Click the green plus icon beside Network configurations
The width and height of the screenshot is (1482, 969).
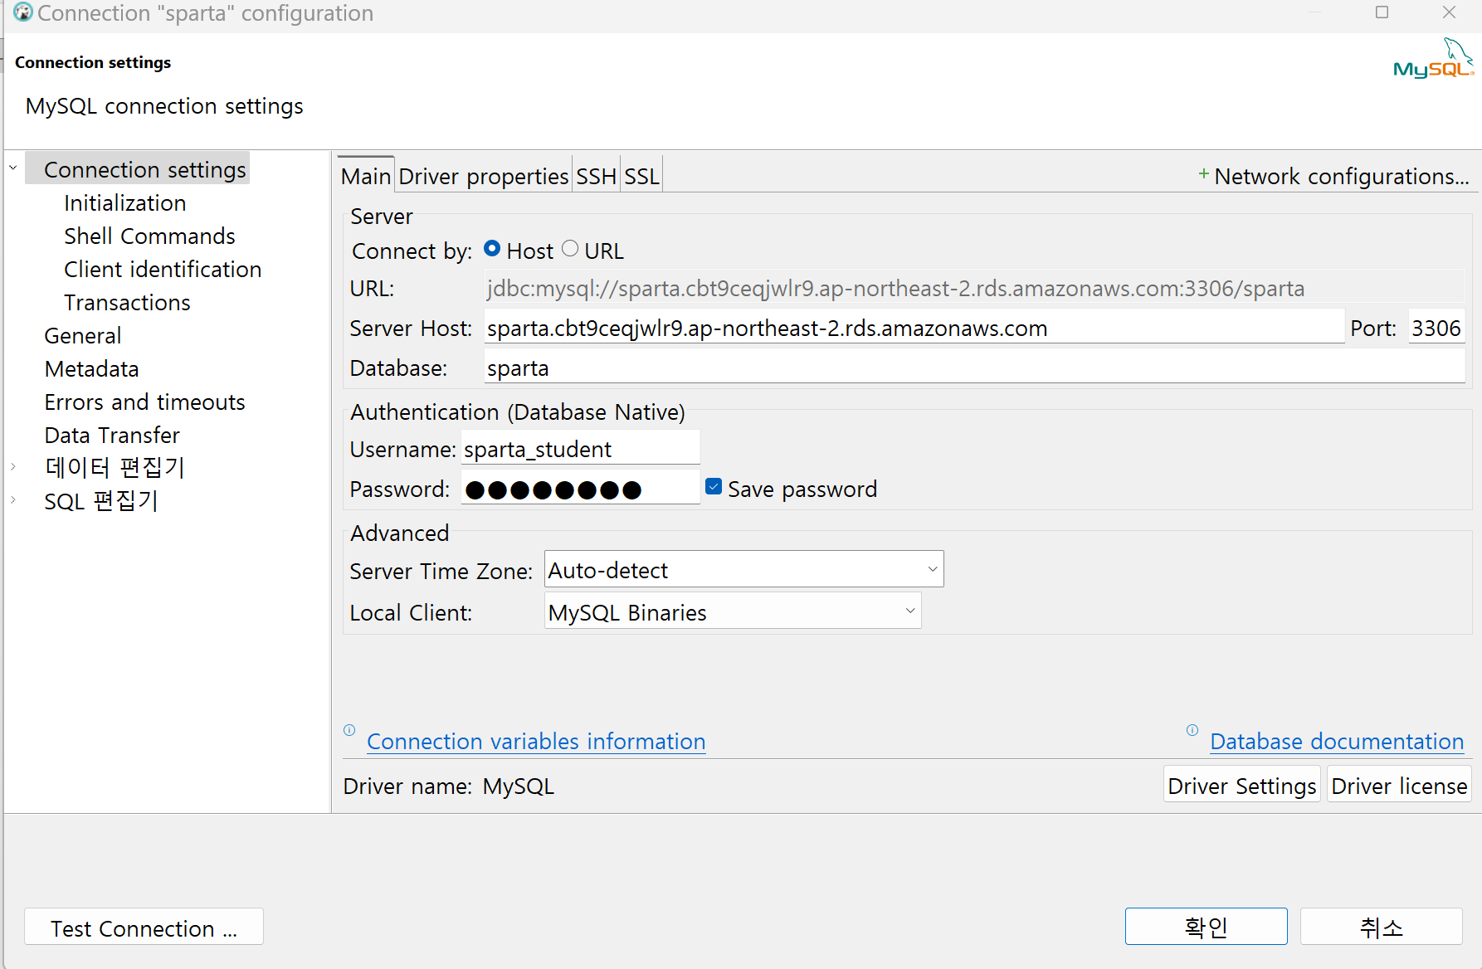(1203, 174)
